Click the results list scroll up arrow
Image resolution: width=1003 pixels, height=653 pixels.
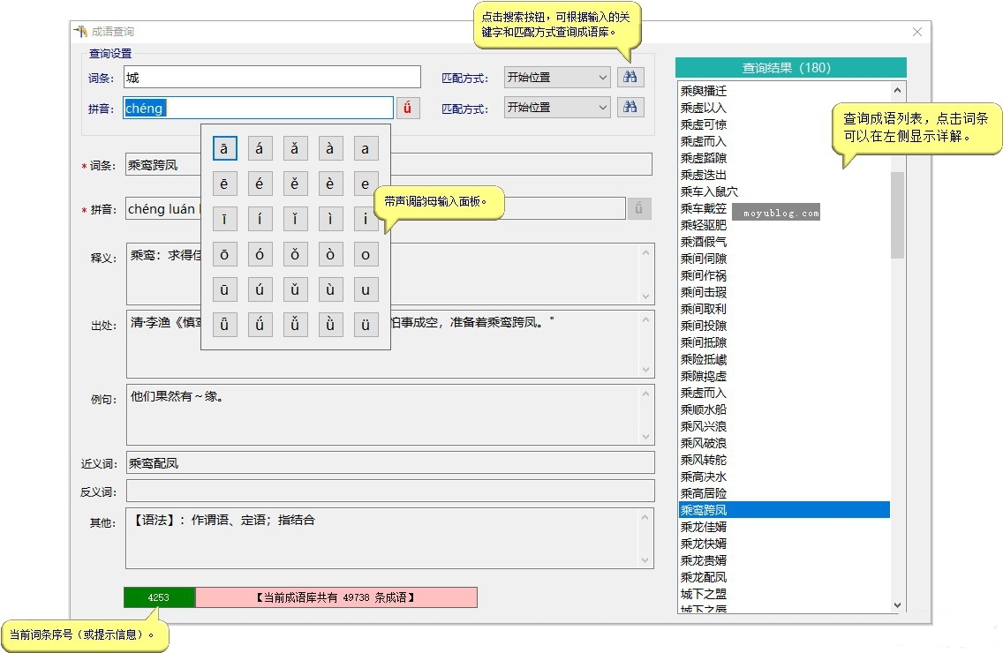(897, 90)
